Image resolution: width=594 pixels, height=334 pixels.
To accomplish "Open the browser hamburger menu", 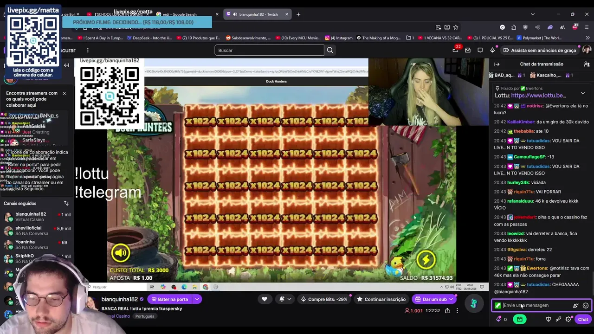I will tap(587, 27).
